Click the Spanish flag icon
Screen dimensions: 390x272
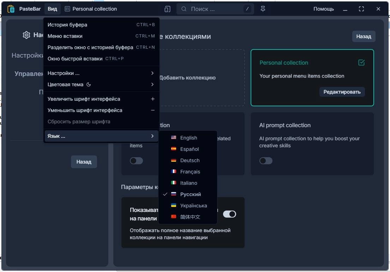coord(174,149)
